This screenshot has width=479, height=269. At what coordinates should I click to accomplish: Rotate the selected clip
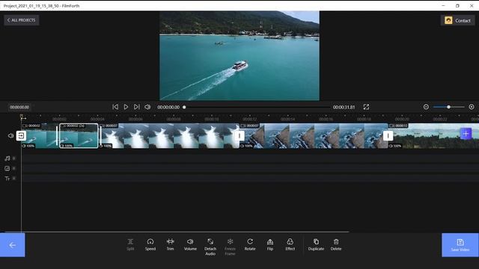(250, 244)
